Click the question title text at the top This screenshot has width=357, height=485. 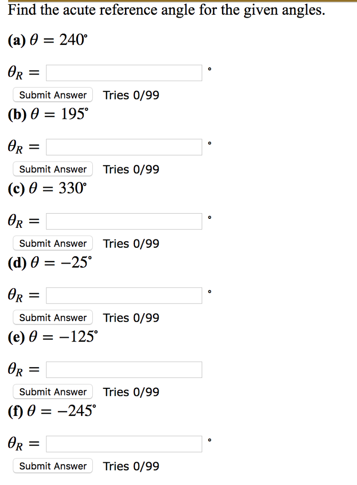pos(167,9)
